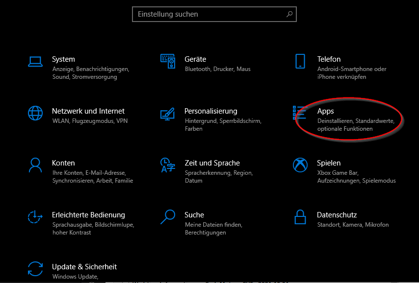Click the Netzwerk und Internet globe icon
The width and height of the screenshot is (419, 283).
click(35, 113)
